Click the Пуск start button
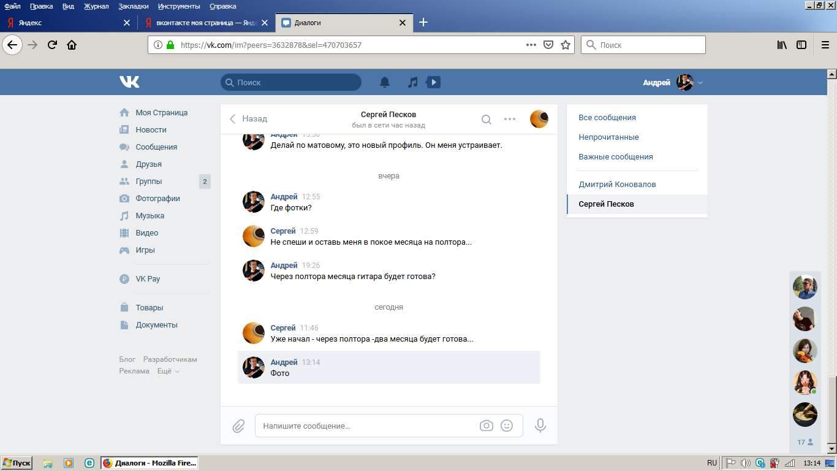Viewport: 837px width, 471px height. [17, 463]
